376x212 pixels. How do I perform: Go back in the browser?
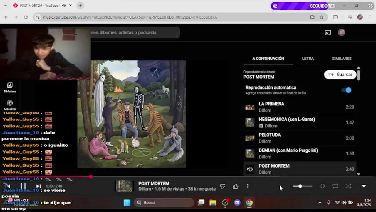click(x=6, y=17)
